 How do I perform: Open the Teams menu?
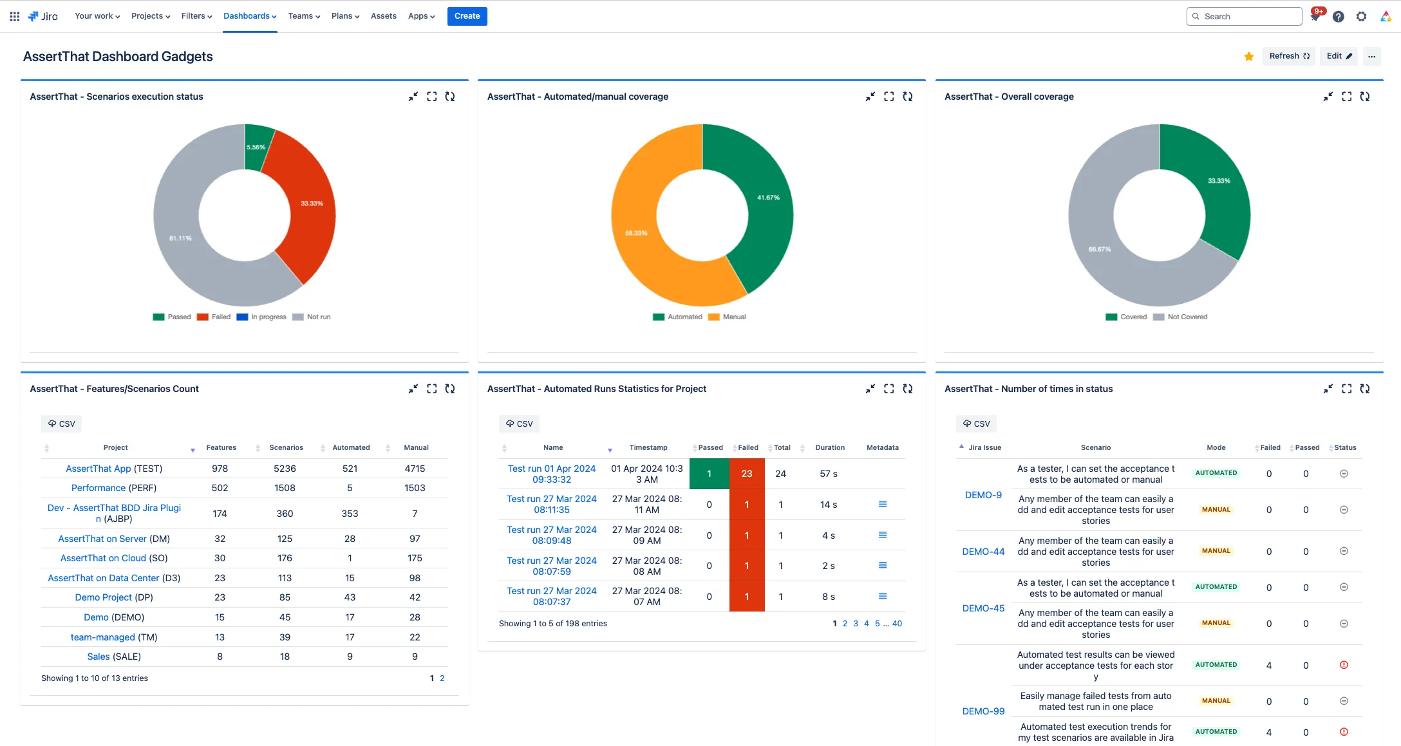304,16
